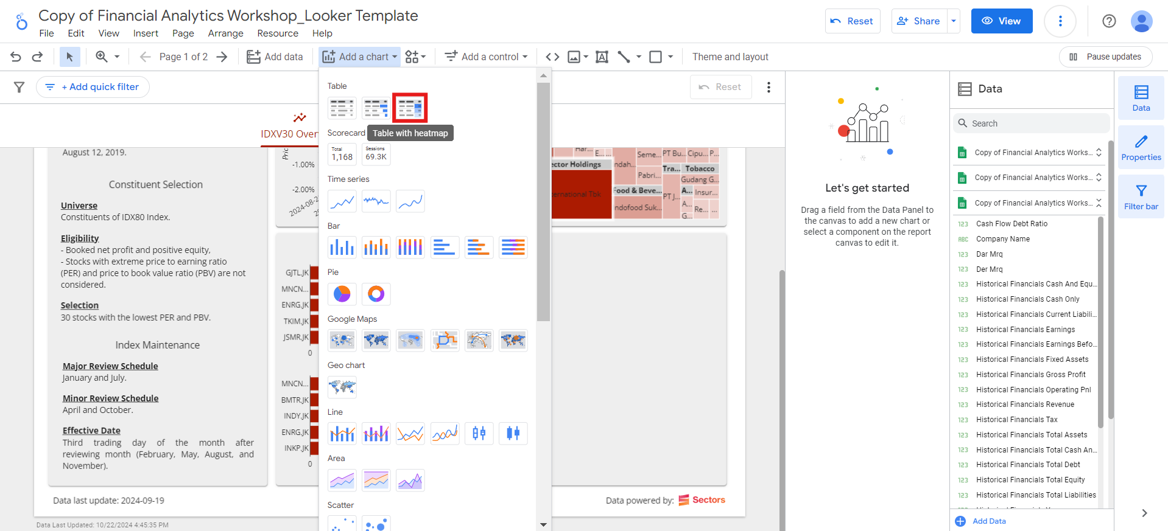Open Add a chart dropdown
Viewport: 1168px width, 531px height.
coord(360,57)
